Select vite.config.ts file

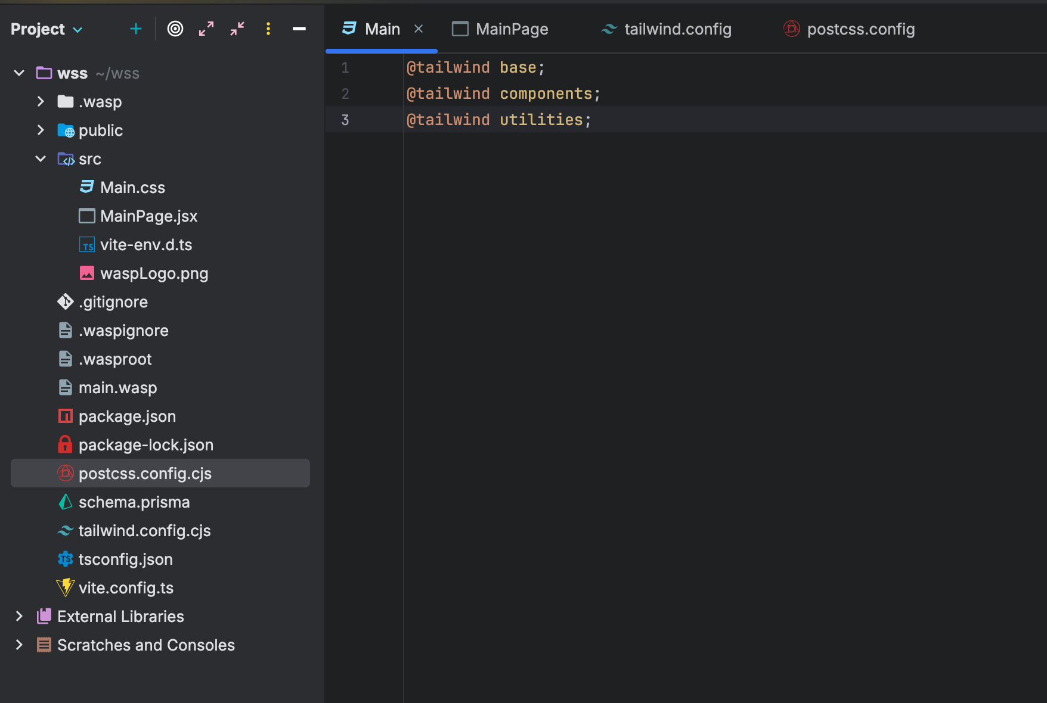click(x=126, y=587)
